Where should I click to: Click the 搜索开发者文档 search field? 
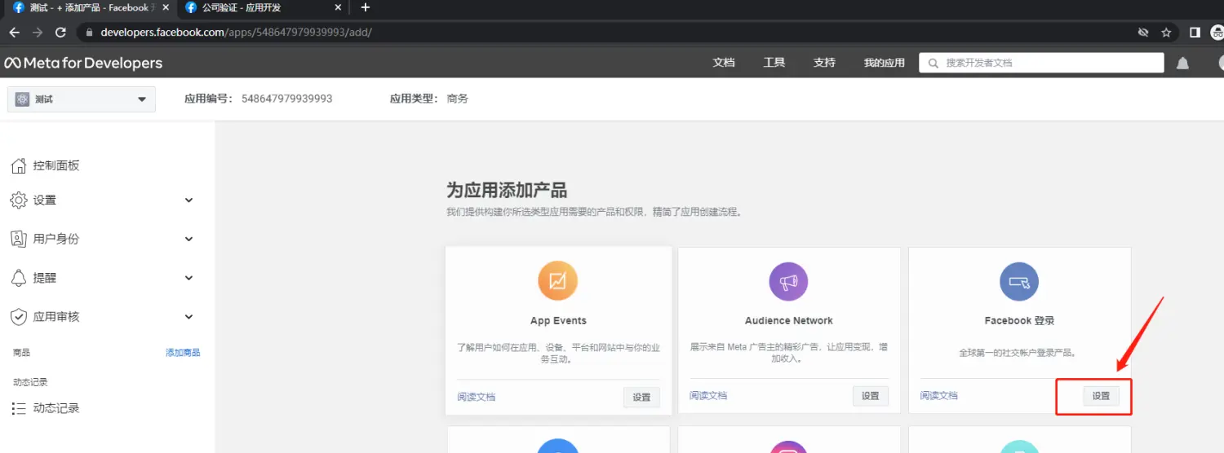coord(1041,63)
